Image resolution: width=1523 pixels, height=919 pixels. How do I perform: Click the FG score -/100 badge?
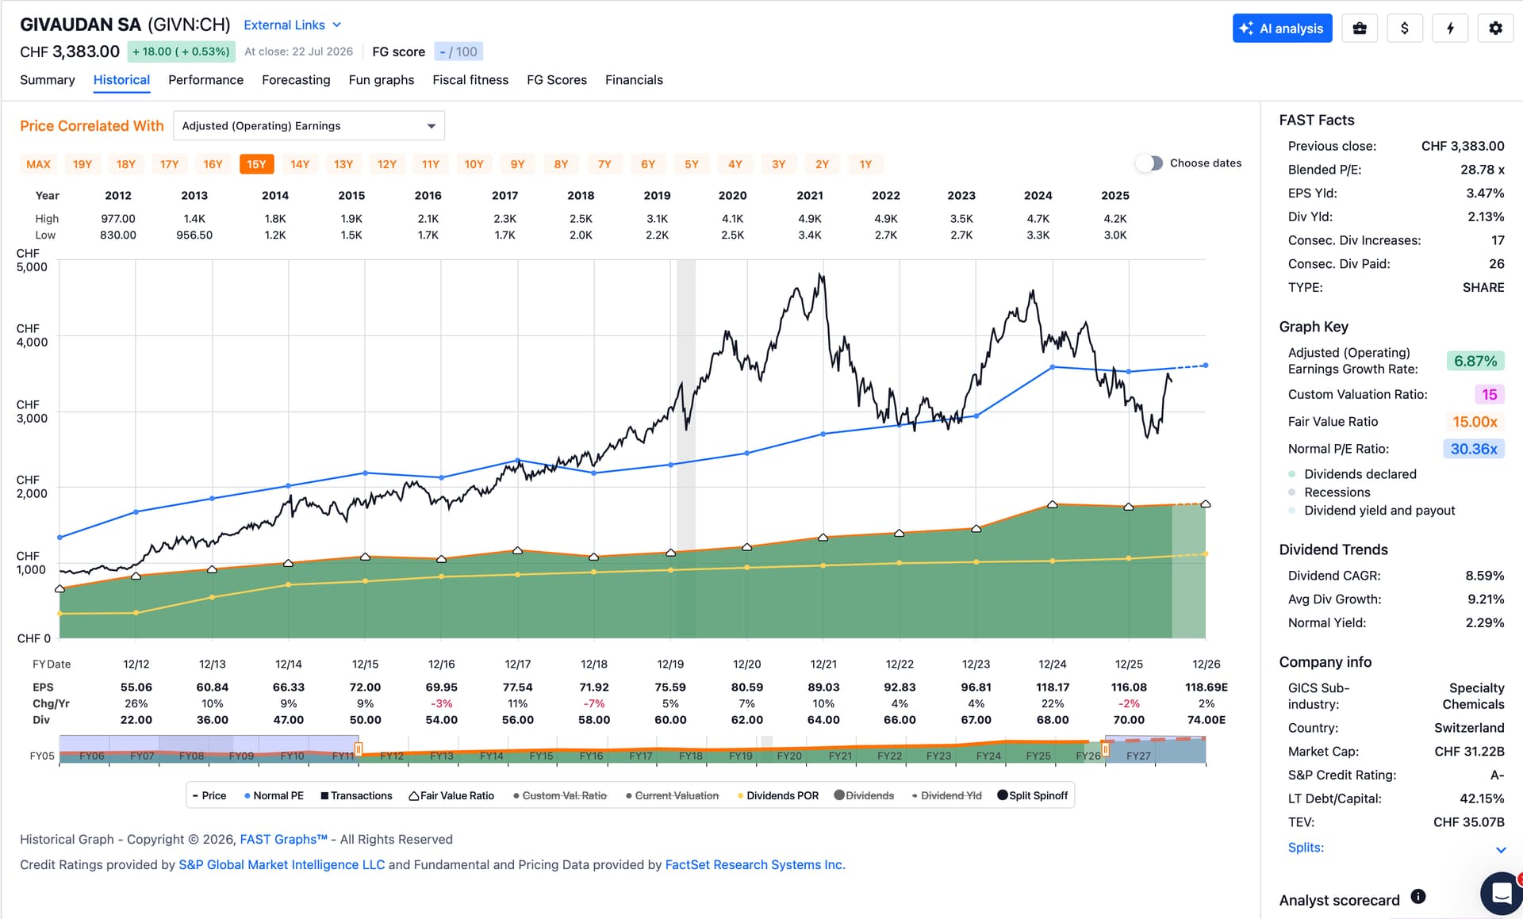(458, 52)
